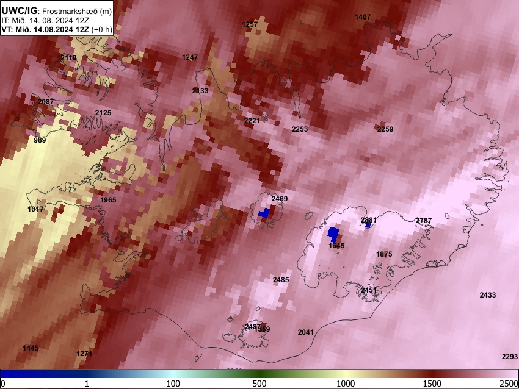Click the blue patch above label 1645
The height and width of the screenshot is (389, 519).
click(x=333, y=234)
